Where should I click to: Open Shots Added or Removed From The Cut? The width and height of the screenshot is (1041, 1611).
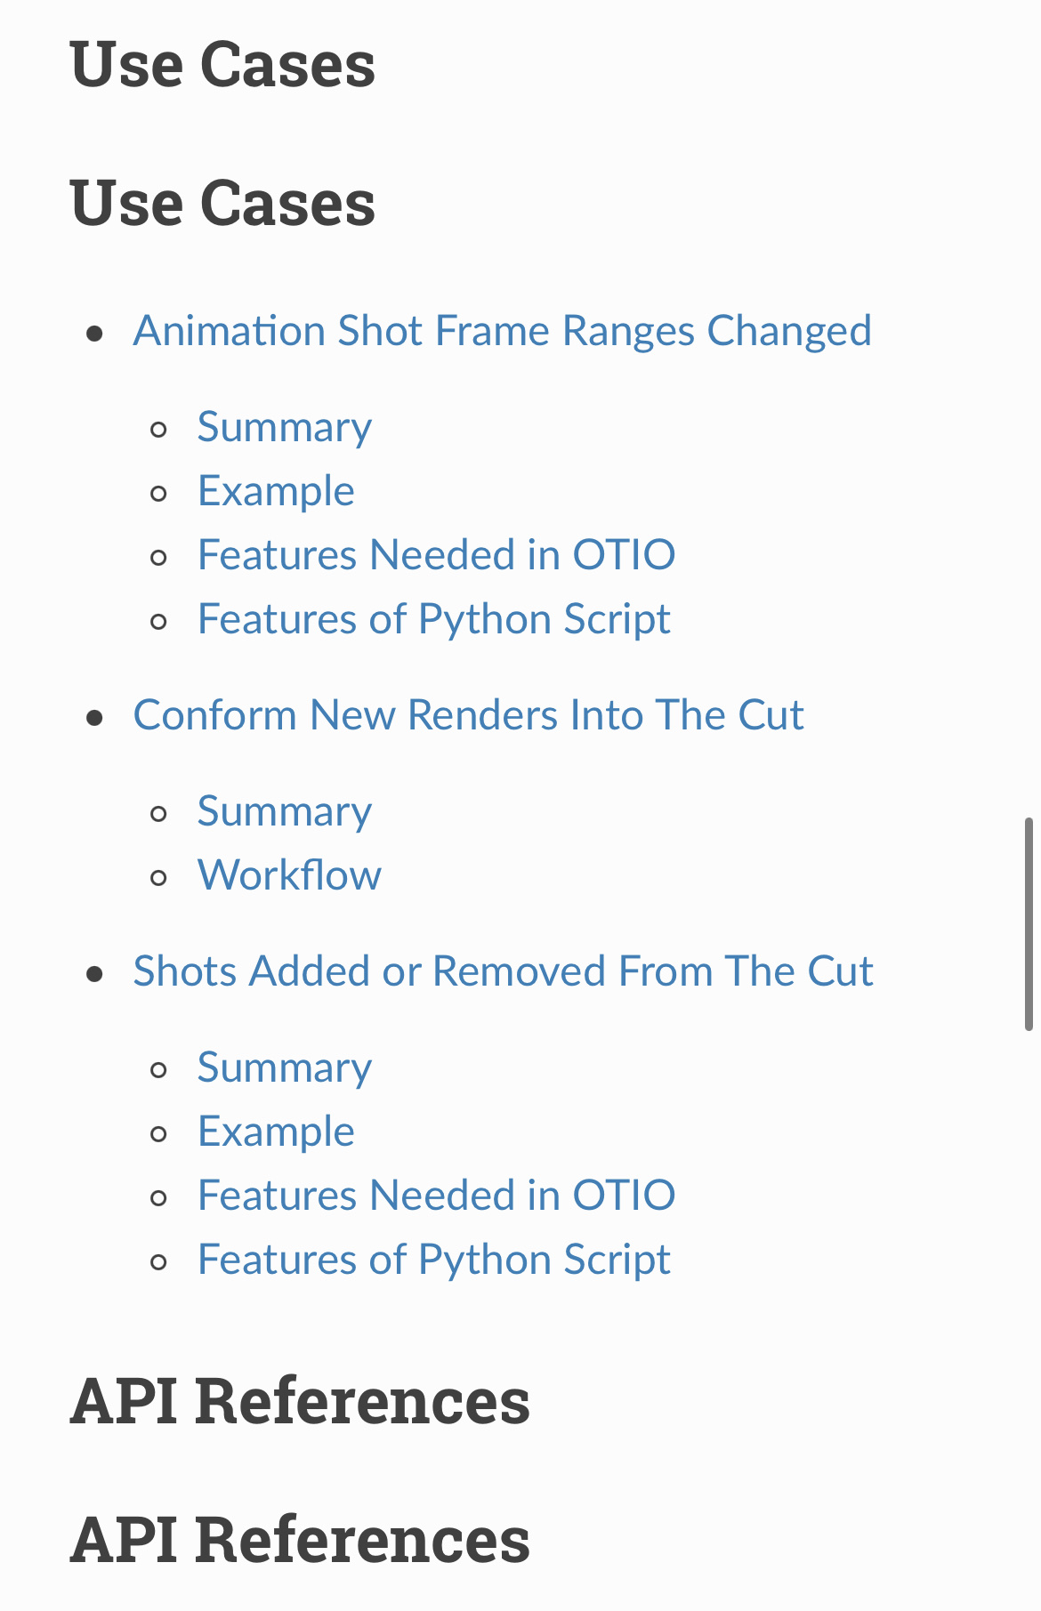tap(504, 971)
